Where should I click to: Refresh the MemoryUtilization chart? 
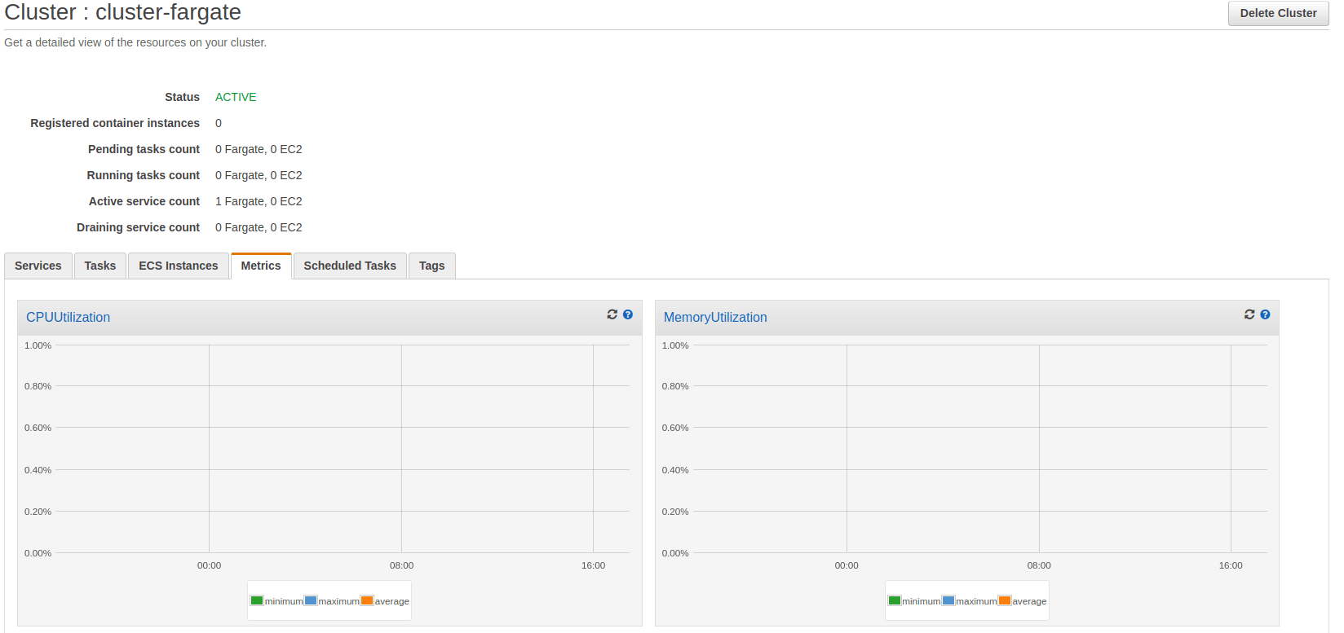click(x=1249, y=314)
